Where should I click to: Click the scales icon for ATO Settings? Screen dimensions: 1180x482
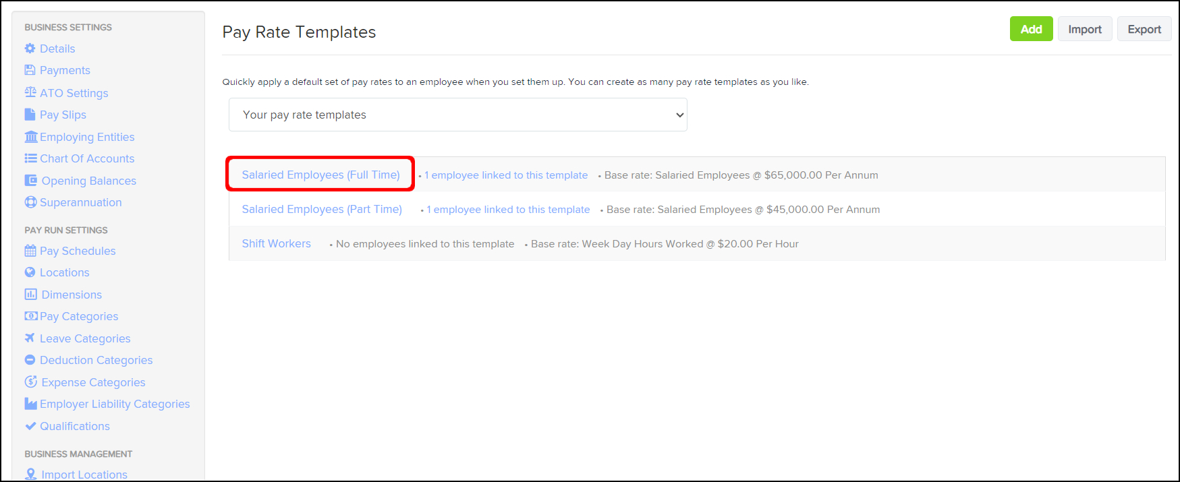[x=30, y=92]
